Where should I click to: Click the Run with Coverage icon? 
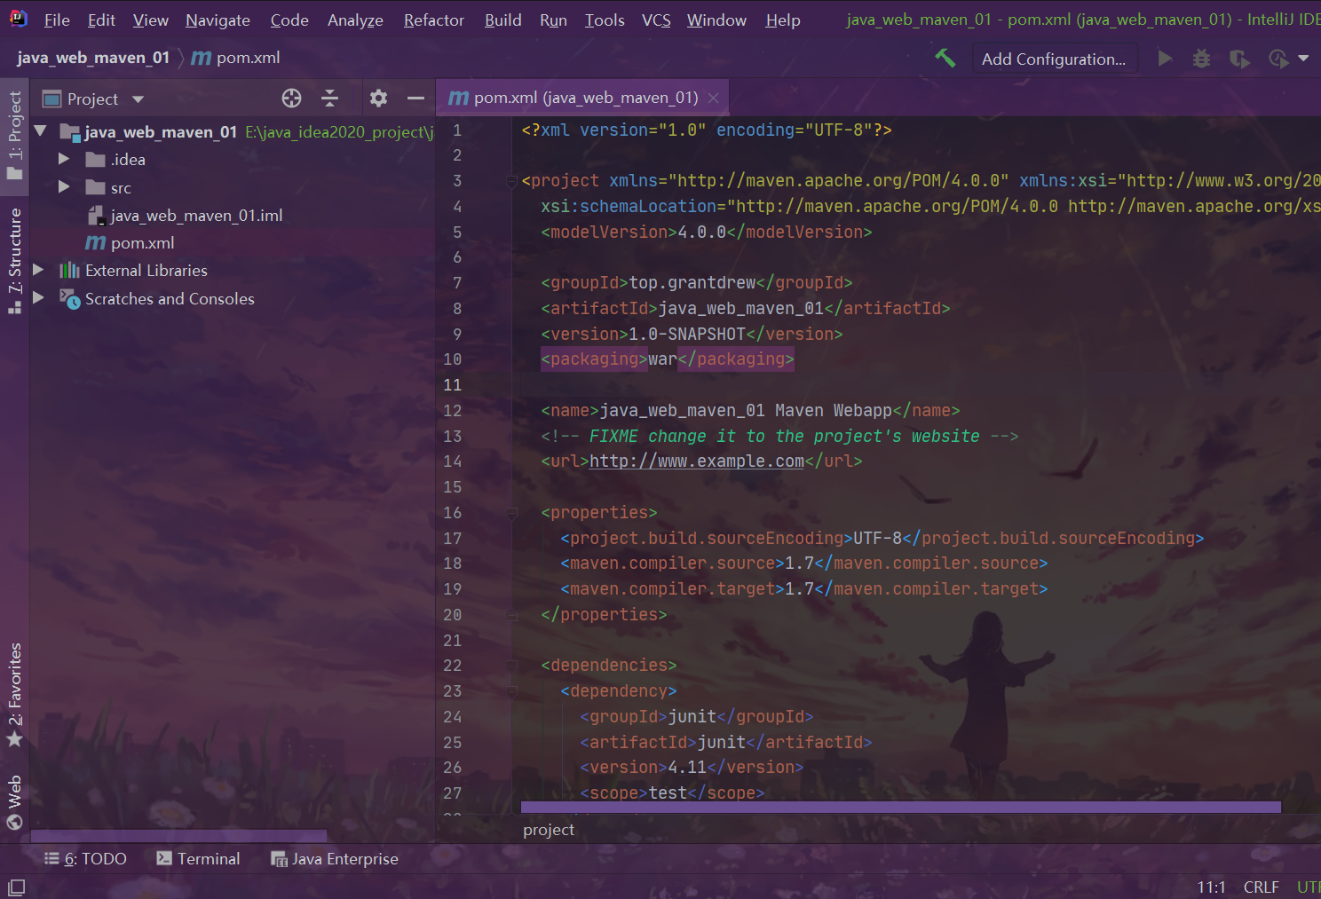click(1239, 59)
